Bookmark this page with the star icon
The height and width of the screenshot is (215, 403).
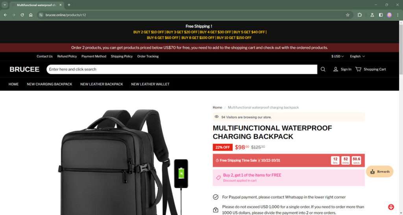(348, 15)
